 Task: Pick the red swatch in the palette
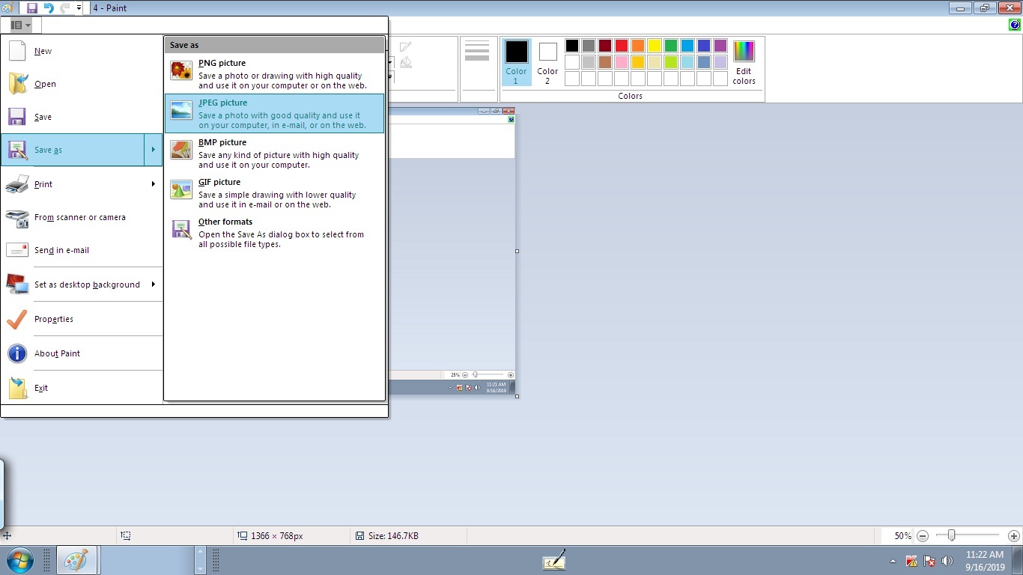coord(622,46)
